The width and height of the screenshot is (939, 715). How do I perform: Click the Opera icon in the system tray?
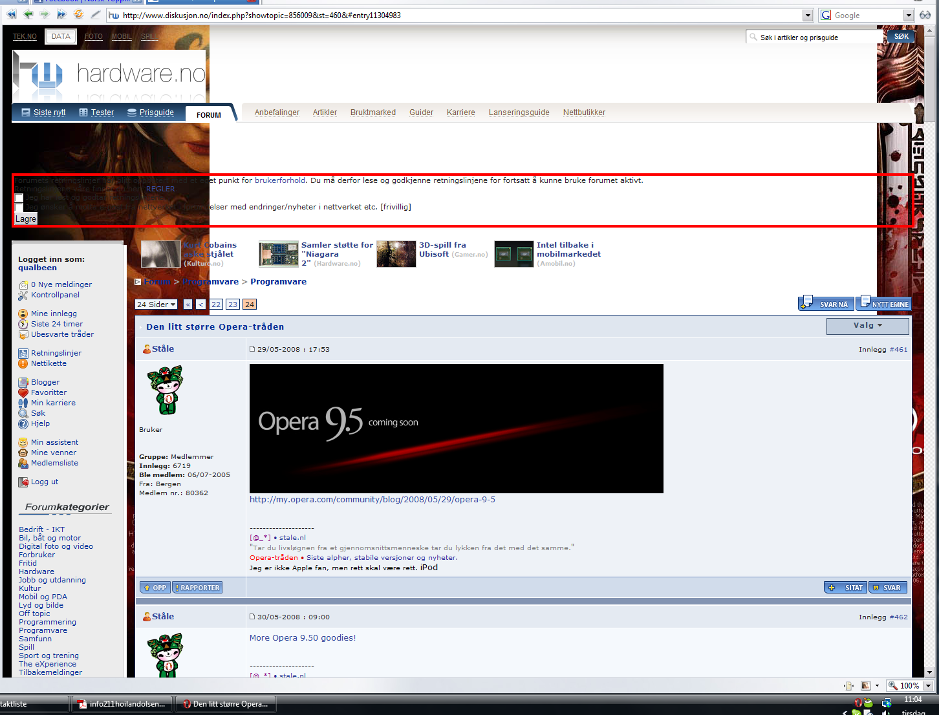pyautogui.click(x=858, y=703)
